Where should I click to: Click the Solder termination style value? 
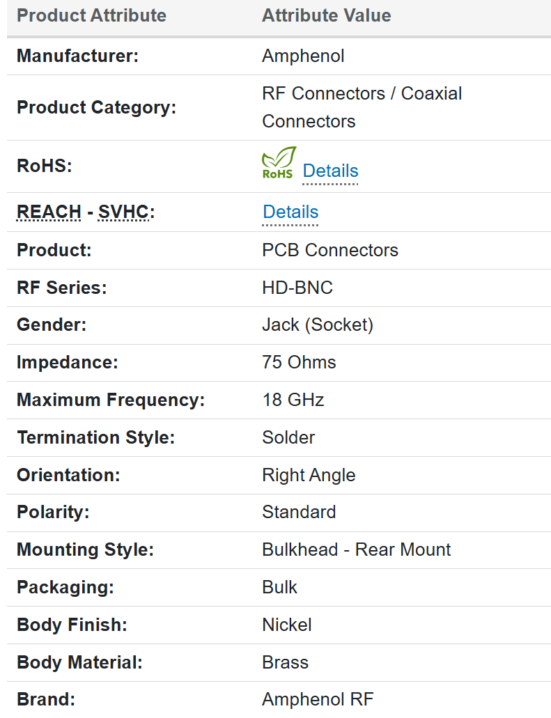pyautogui.click(x=288, y=437)
